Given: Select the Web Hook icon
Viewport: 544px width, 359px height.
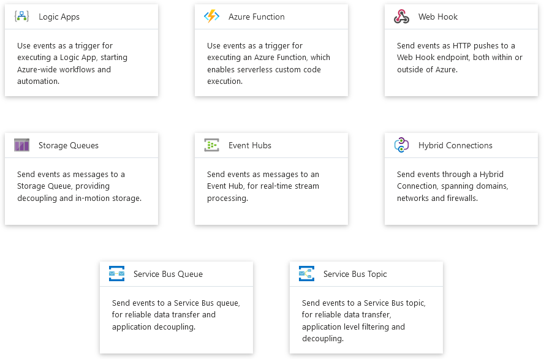Looking at the screenshot, I should 401,17.
